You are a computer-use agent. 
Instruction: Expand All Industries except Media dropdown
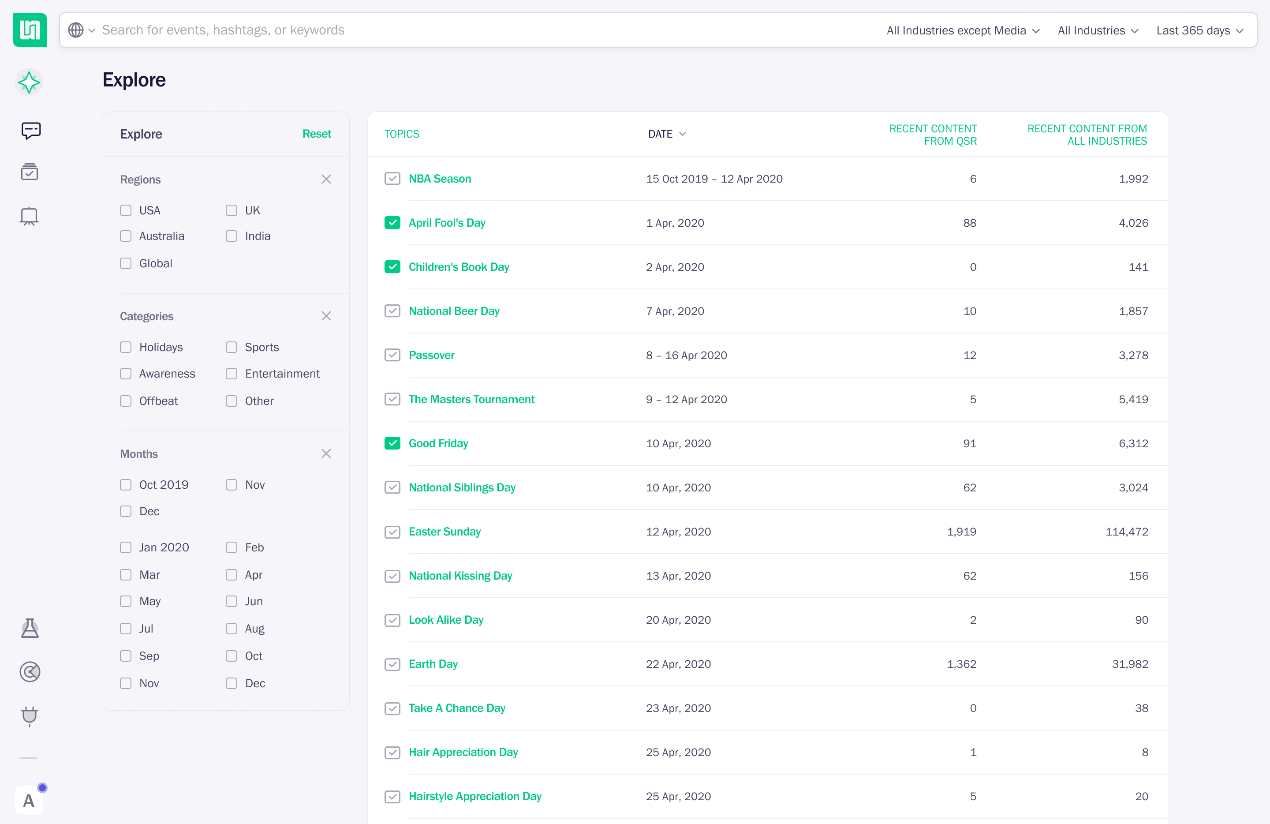tap(963, 30)
